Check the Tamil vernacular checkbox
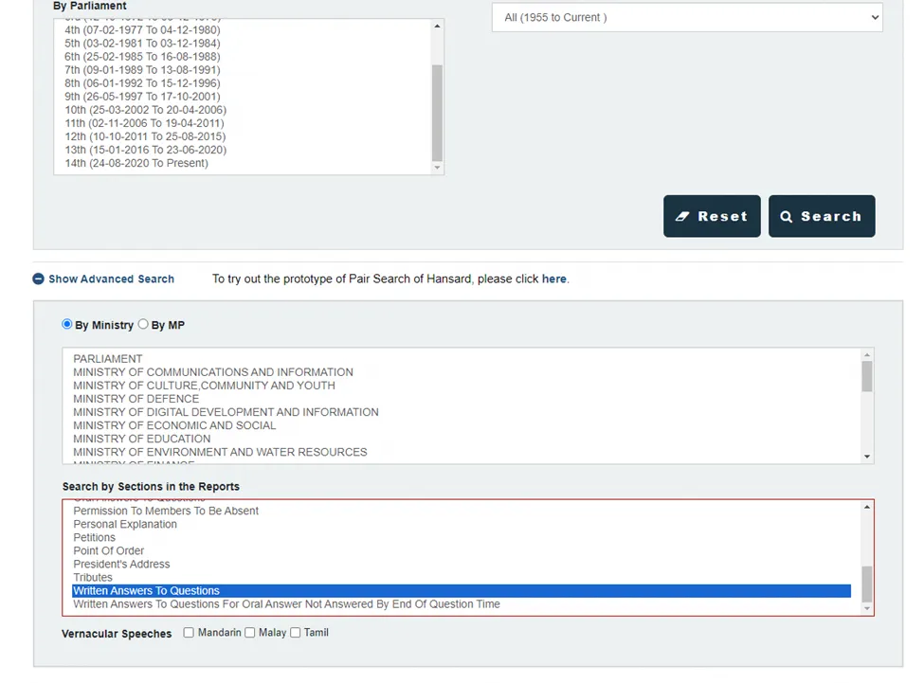 coord(296,633)
